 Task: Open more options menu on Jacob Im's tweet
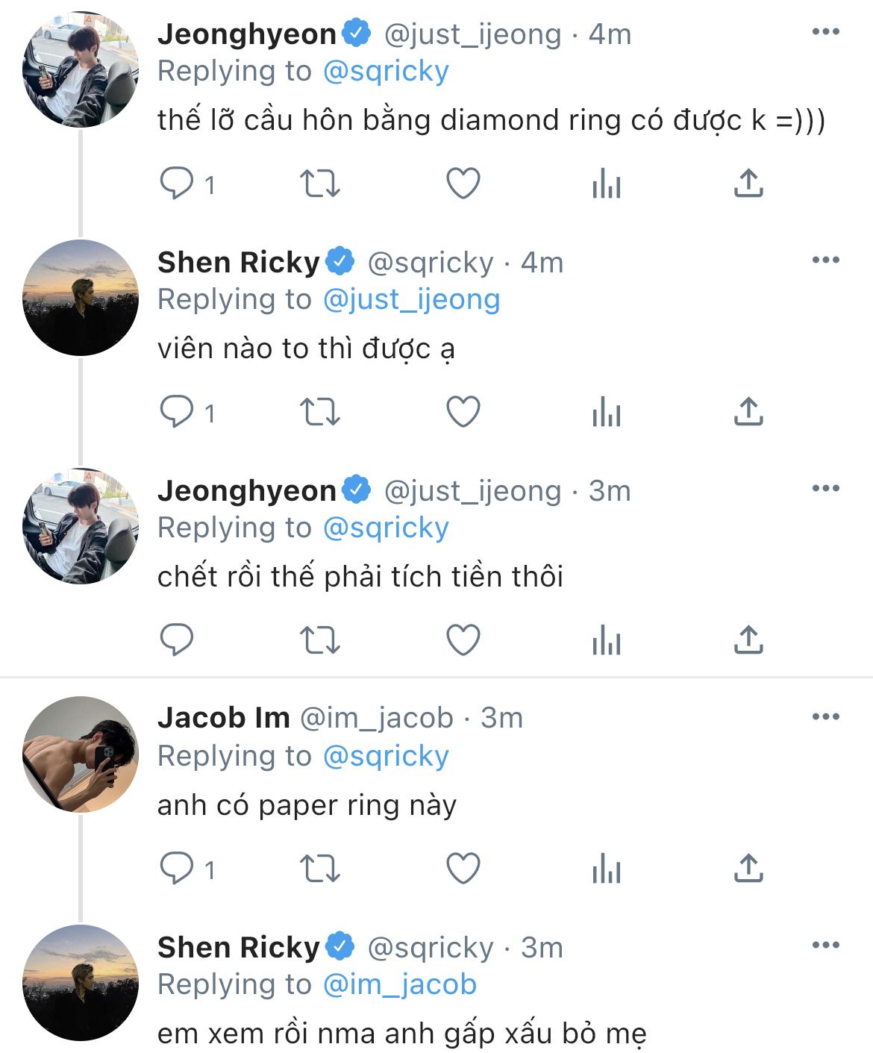point(825,716)
